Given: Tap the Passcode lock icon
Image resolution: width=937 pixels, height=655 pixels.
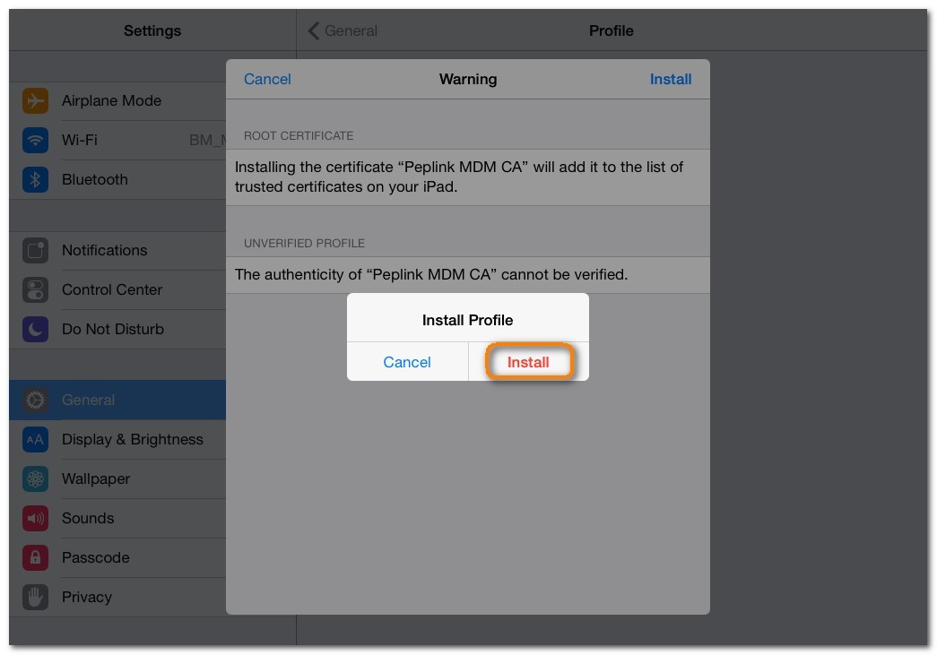Looking at the screenshot, I should coord(35,558).
